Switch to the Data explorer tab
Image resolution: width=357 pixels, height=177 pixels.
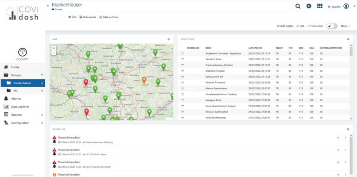pos(109,17)
